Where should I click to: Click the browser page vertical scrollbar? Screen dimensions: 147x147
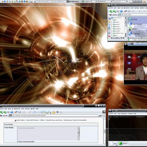pos(104,131)
